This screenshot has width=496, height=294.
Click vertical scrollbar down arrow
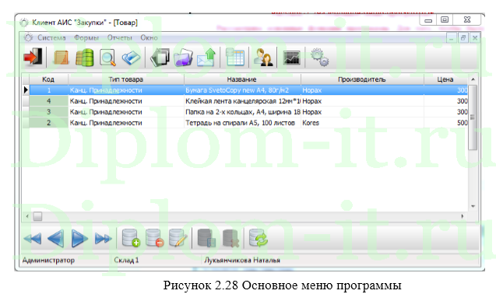473,206
